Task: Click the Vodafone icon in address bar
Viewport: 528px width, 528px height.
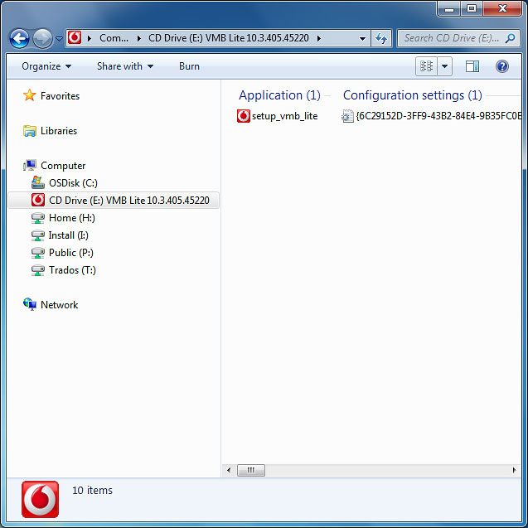Action: click(75, 38)
